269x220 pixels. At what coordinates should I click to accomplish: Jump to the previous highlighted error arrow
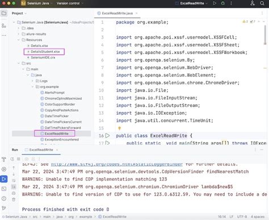pyautogui.click(x=259, y=22)
